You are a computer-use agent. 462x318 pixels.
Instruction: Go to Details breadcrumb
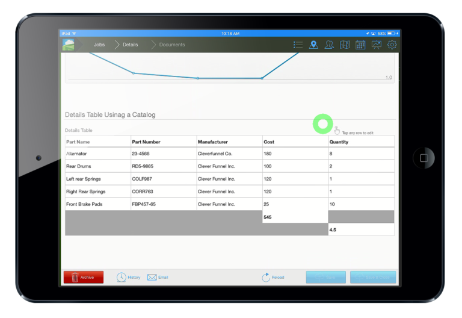(130, 45)
